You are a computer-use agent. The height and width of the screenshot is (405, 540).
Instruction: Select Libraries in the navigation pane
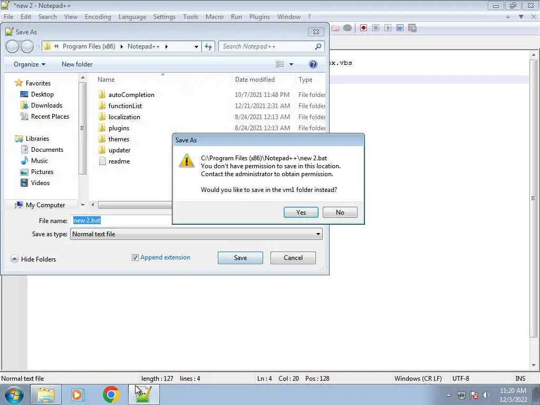pyautogui.click(x=32, y=139)
